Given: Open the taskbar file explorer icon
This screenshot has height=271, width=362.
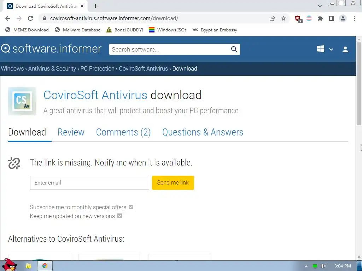Looking at the screenshot, I should coord(29,266).
